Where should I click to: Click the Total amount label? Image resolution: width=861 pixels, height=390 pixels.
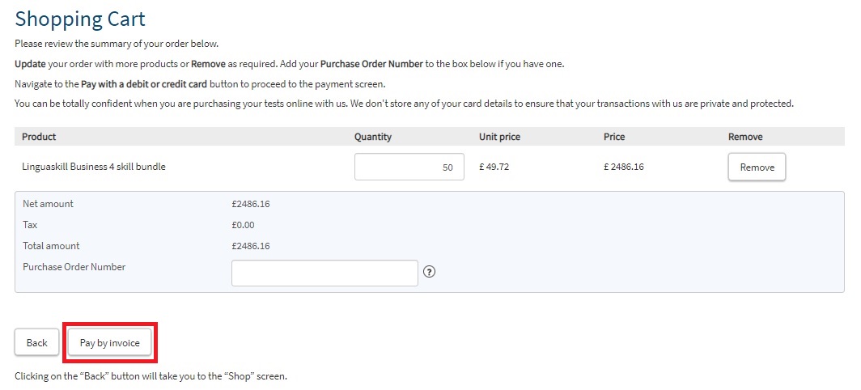51,245
